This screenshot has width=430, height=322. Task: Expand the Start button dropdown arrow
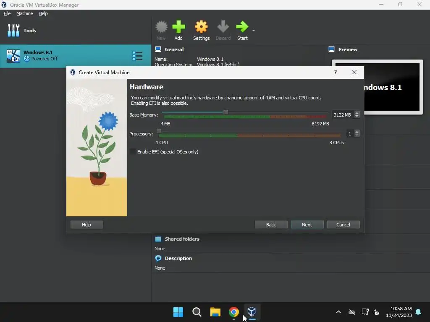[254, 30]
